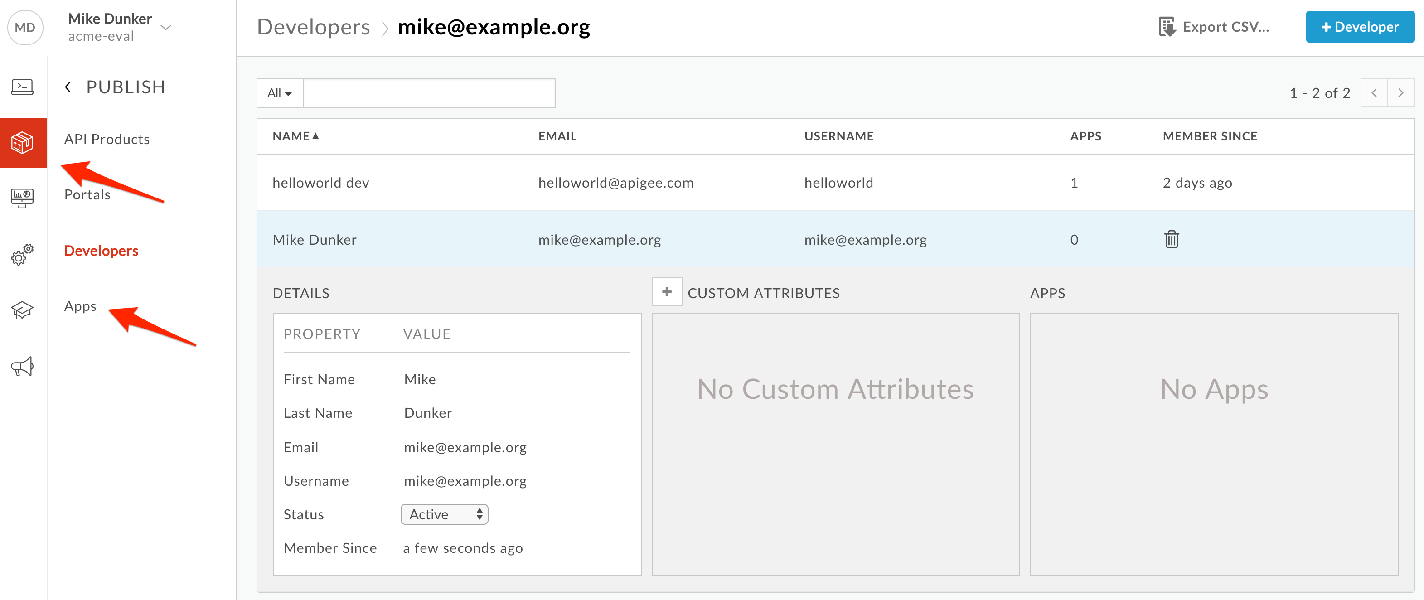Click the details Username value mike@example.org
Screen dimensions: 1424x600
[465, 481]
